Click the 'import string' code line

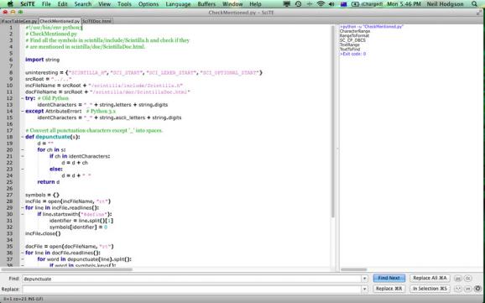point(43,60)
